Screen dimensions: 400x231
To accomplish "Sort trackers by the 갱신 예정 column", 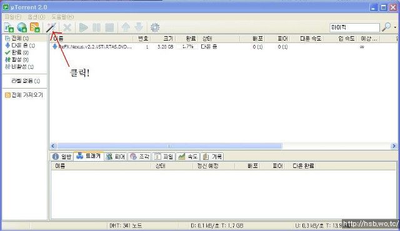I will [x=207, y=166].
